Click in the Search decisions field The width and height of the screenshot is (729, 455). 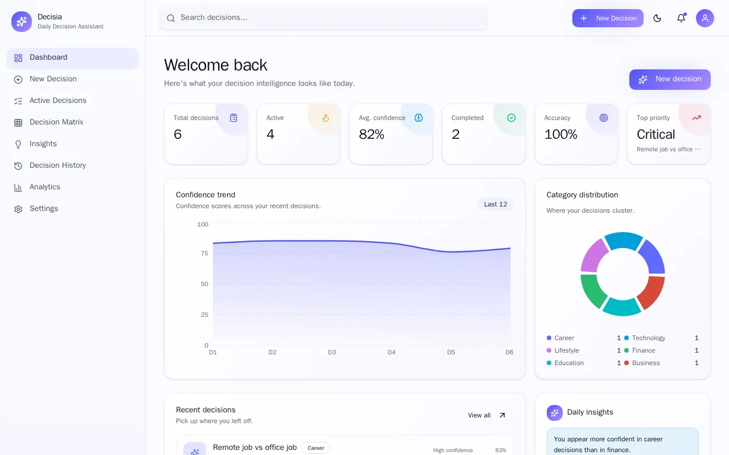[323, 18]
